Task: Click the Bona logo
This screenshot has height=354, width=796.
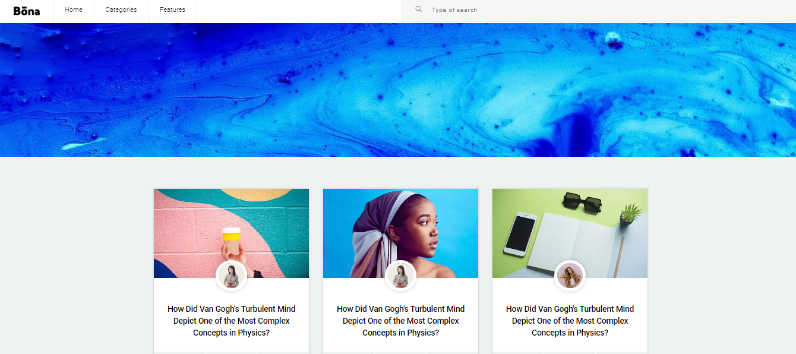Action: (x=27, y=10)
